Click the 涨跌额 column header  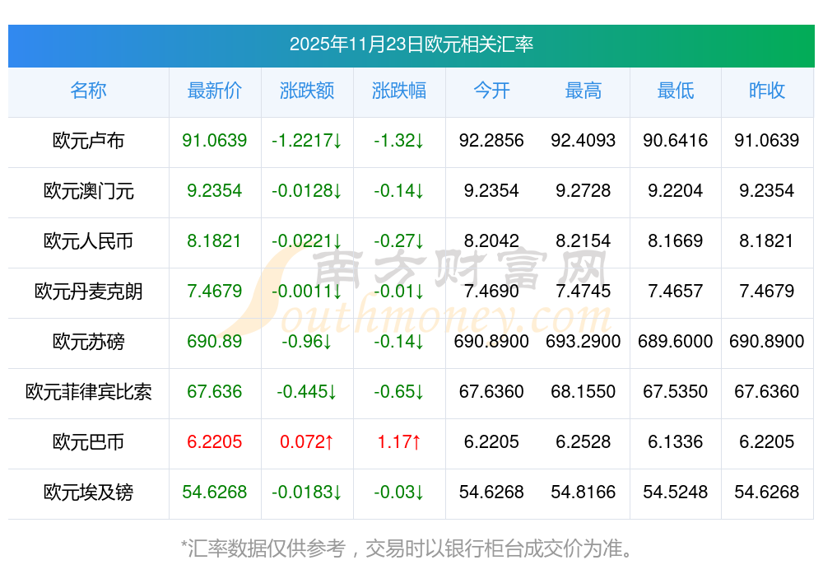point(307,91)
